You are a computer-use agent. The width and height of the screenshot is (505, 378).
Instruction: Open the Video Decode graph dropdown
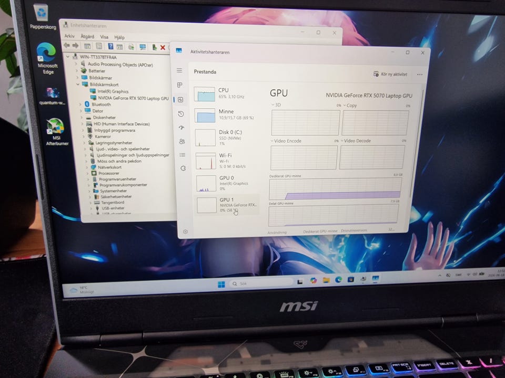[x=356, y=141]
